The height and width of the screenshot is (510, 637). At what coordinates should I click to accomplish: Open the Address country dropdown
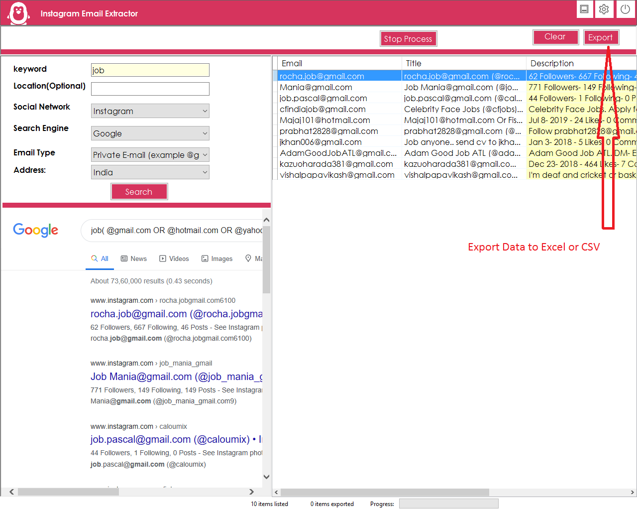pos(150,172)
